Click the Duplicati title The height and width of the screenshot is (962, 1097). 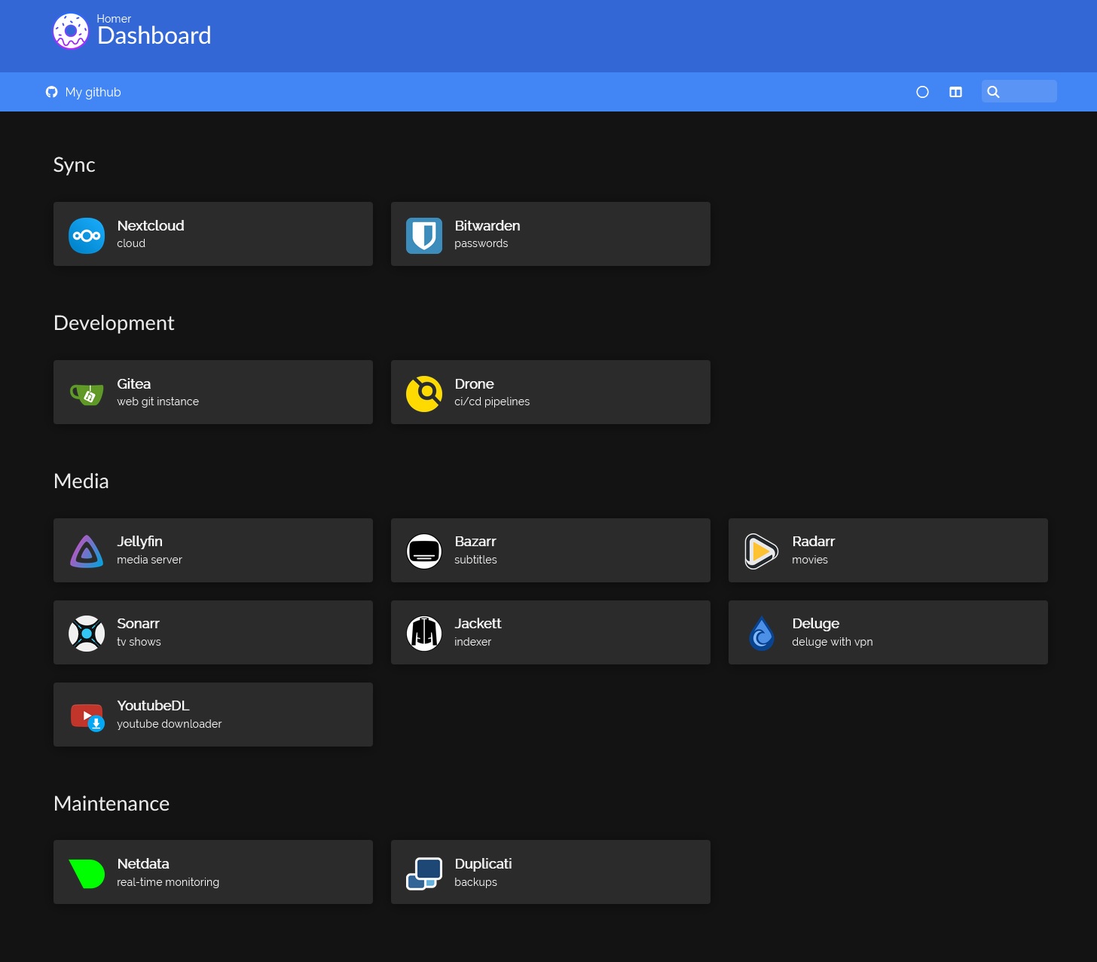pos(483,863)
